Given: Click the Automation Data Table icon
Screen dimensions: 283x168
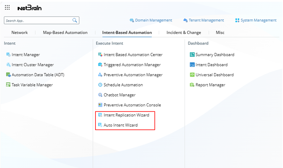Looking at the screenshot, I should [x=8, y=75].
